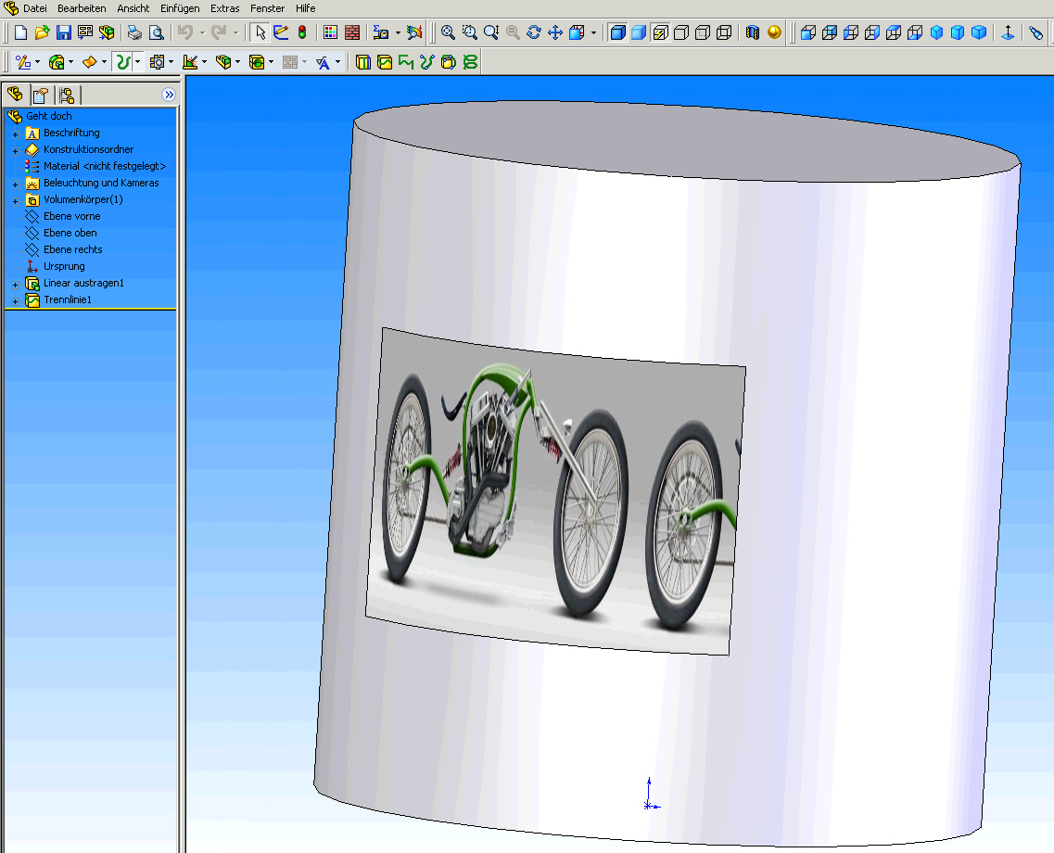Image resolution: width=1054 pixels, height=853 pixels.
Task: Click the Rotate view icon
Action: tap(534, 32)
